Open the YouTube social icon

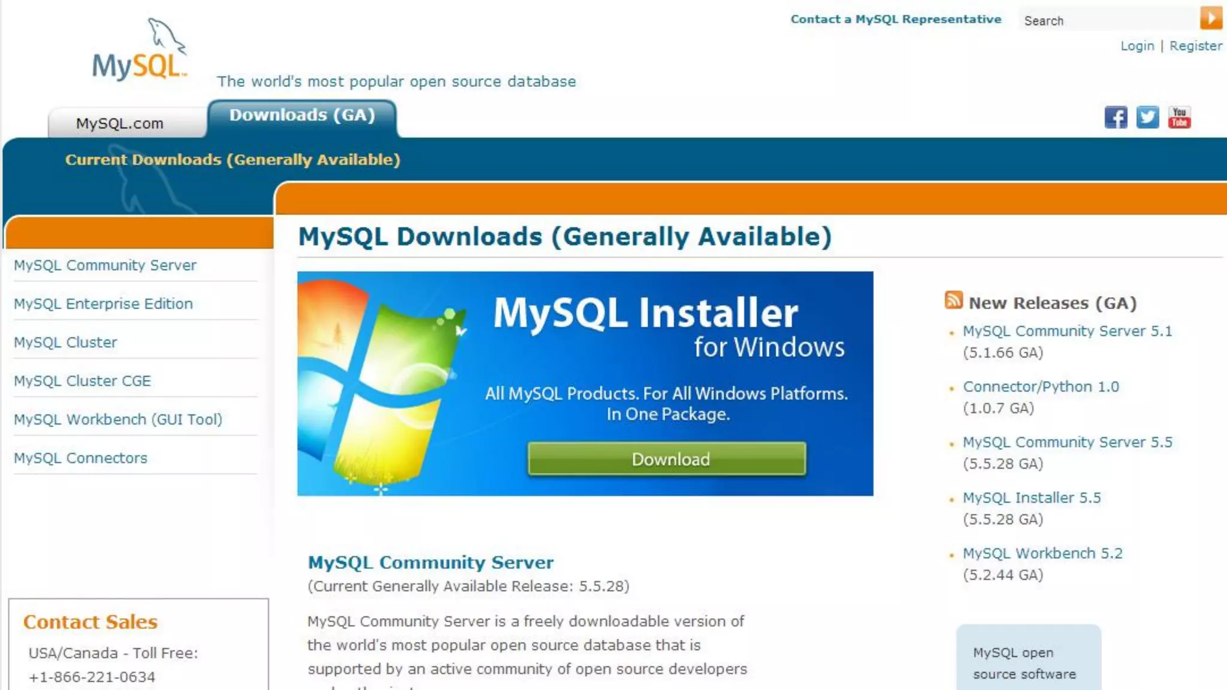[1179, 117]
